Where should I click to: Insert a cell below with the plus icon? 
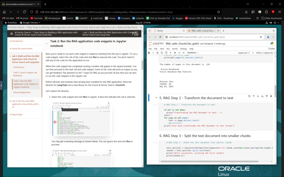(153, 53)
